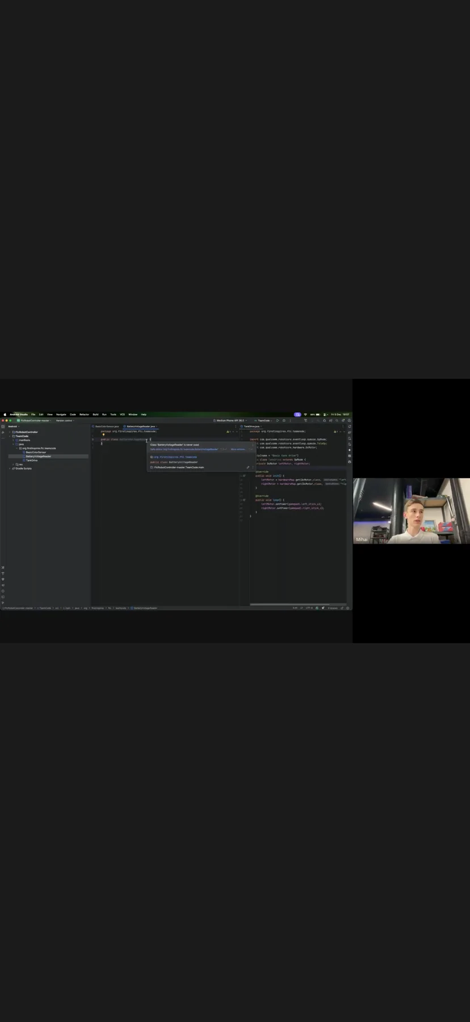Select BasicColorSensor in project tree
470x1022 pixels.
pyautogui.click(x=36, y=453)
